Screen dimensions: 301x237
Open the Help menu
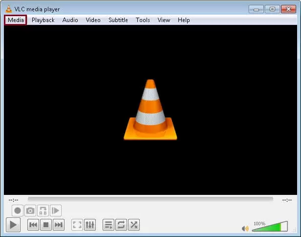pos(184,20)
